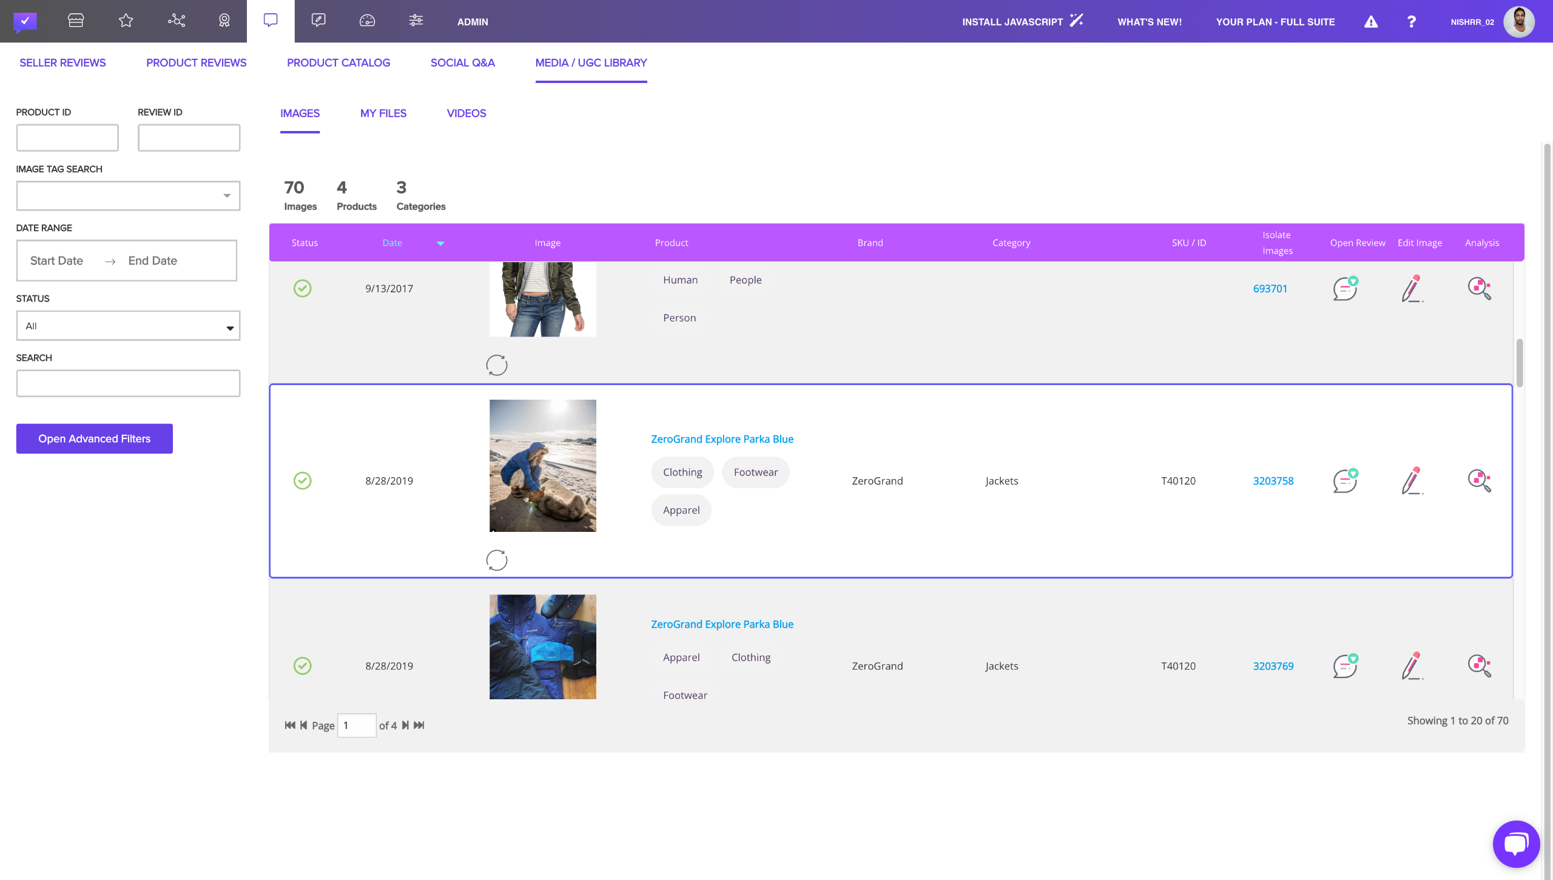Open the award ribbon icon in top bar

pyautogui.click(x=224, y=21)
